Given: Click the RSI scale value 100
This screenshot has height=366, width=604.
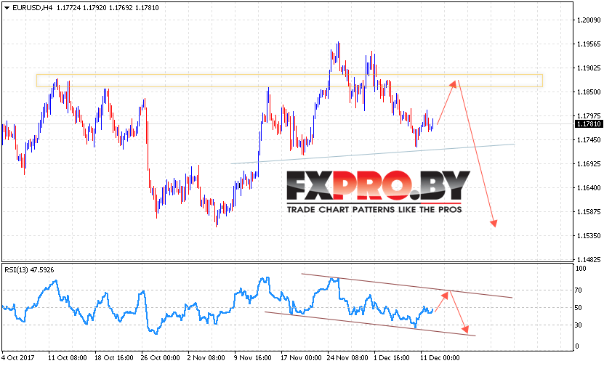Looking at the screenshot, I should tap(580, 269).
